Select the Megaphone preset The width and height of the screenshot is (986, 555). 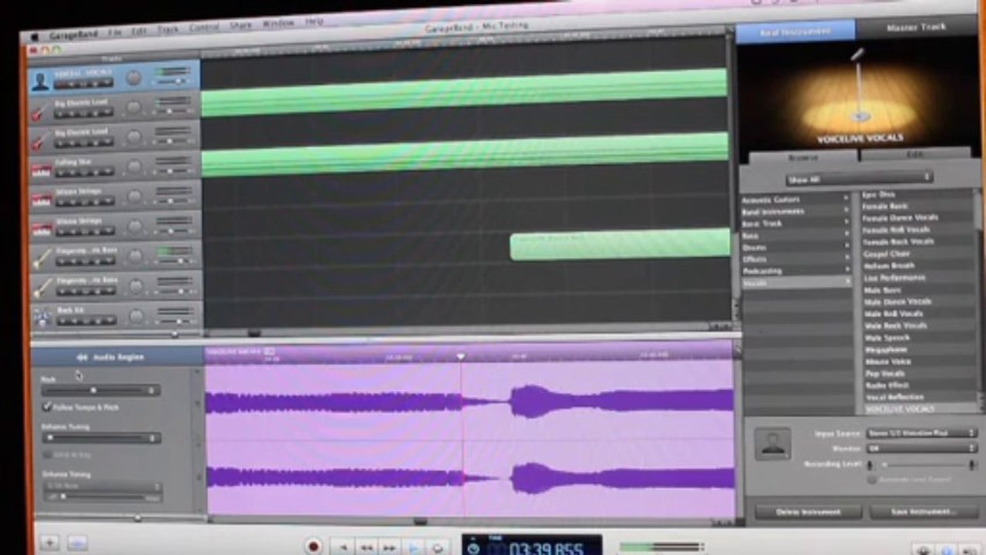pos(885,350)
